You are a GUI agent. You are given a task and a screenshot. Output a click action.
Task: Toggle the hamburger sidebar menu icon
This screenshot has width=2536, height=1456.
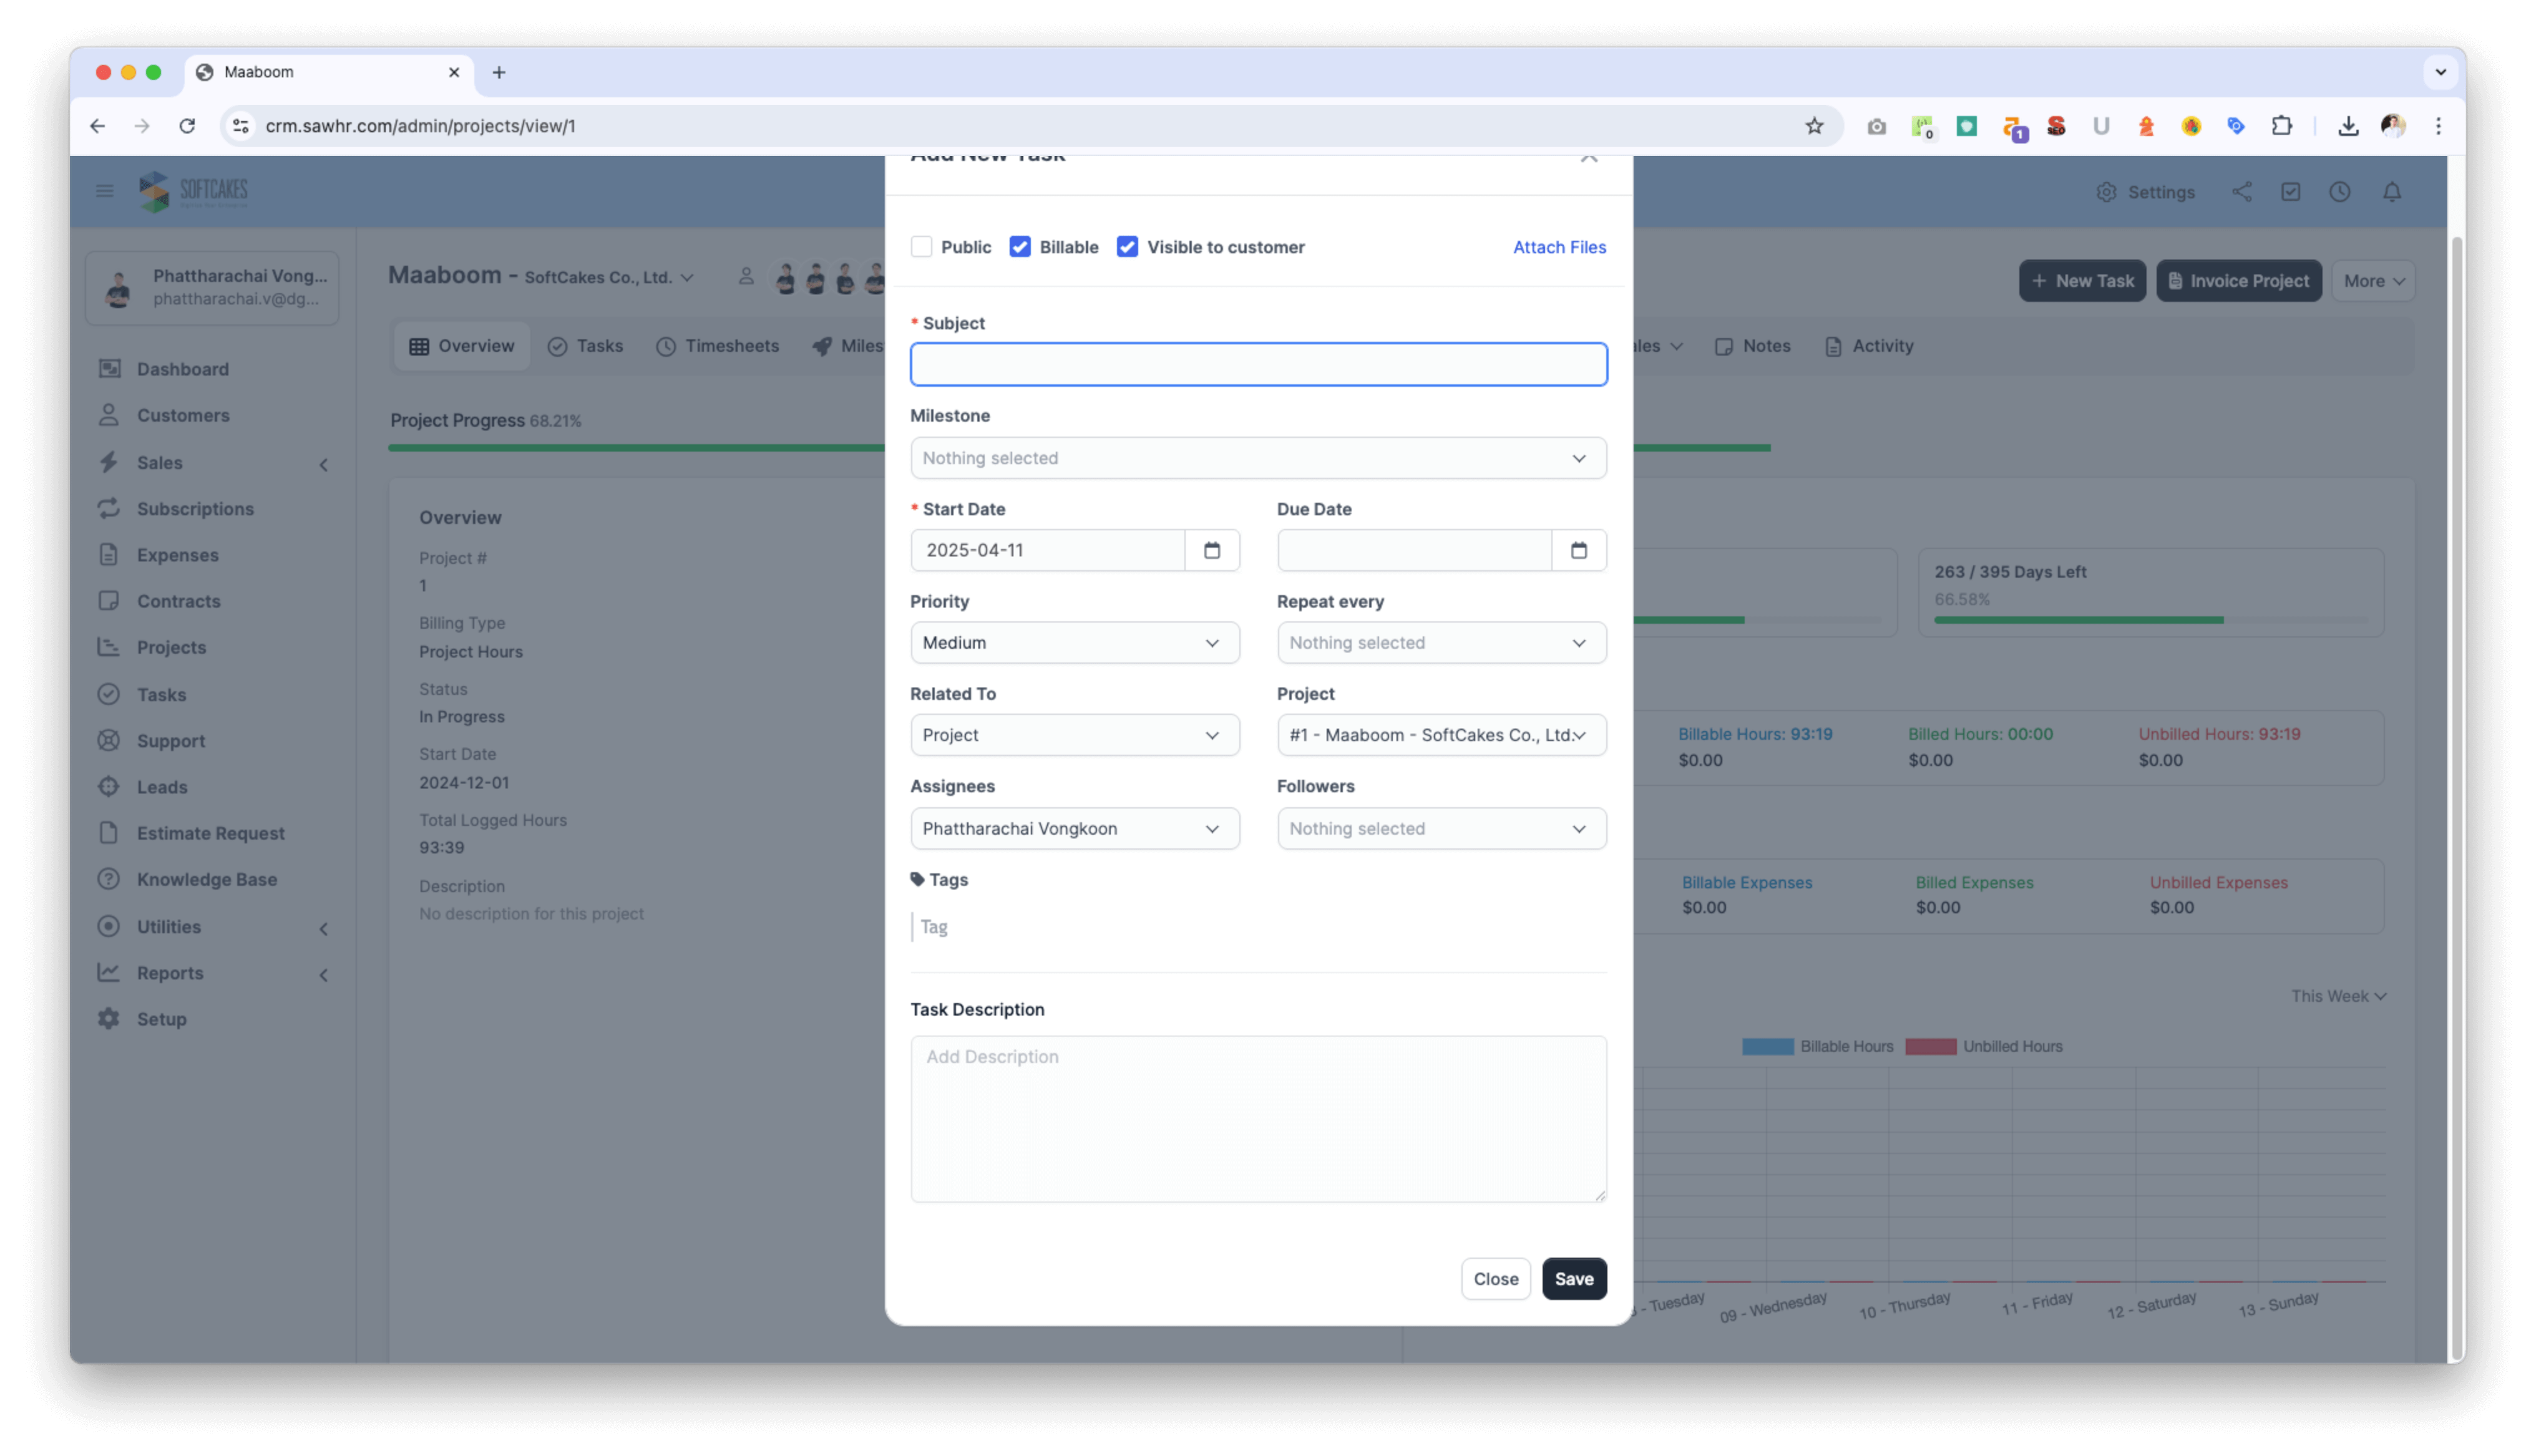pos(104,191)
